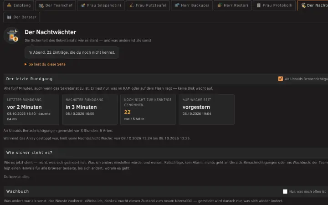The image size is (328, 205).
Task: Open the Herr Restori tab
Action: (x=233, y=5)
